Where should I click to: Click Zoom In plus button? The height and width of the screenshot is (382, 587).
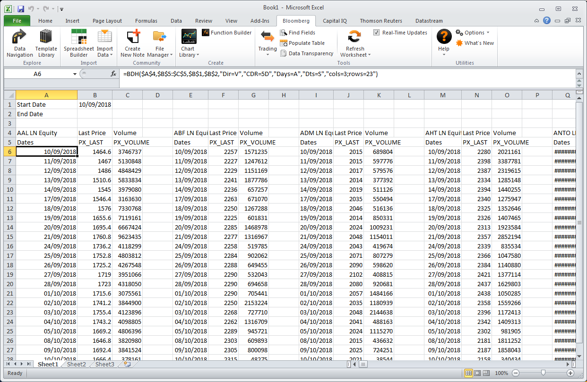click(x=570, y=373)
